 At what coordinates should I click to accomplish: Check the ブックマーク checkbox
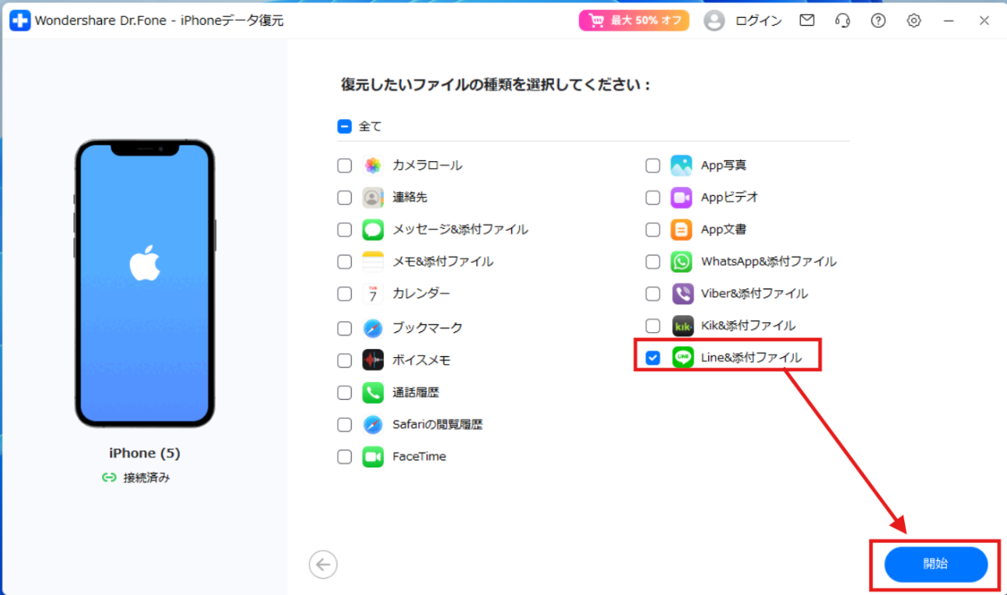pyautogui.click(x=344, y=328)
